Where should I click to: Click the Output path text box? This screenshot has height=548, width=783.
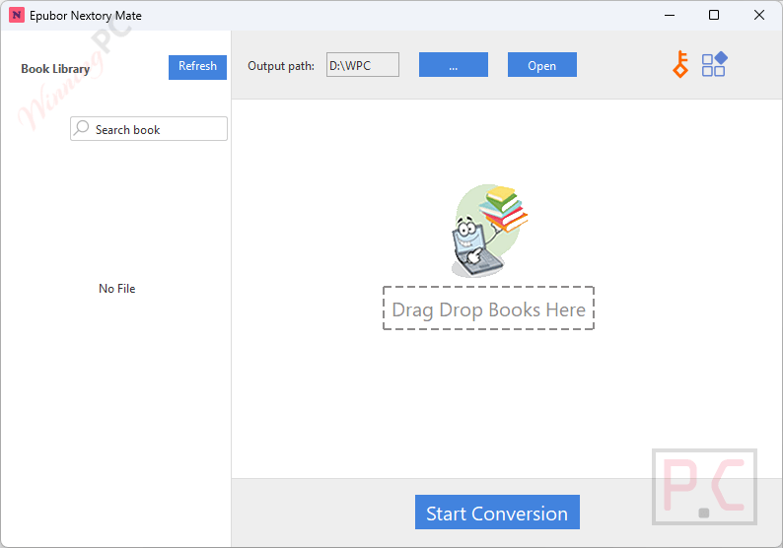(363, 65)
